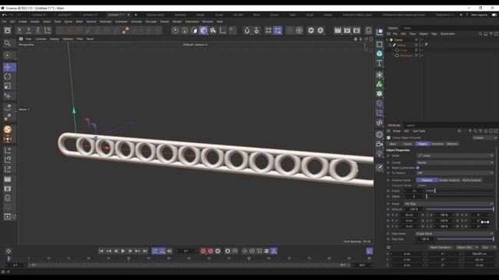
Task: Jump to the end of the animation
Action: (x=145, y=251)
